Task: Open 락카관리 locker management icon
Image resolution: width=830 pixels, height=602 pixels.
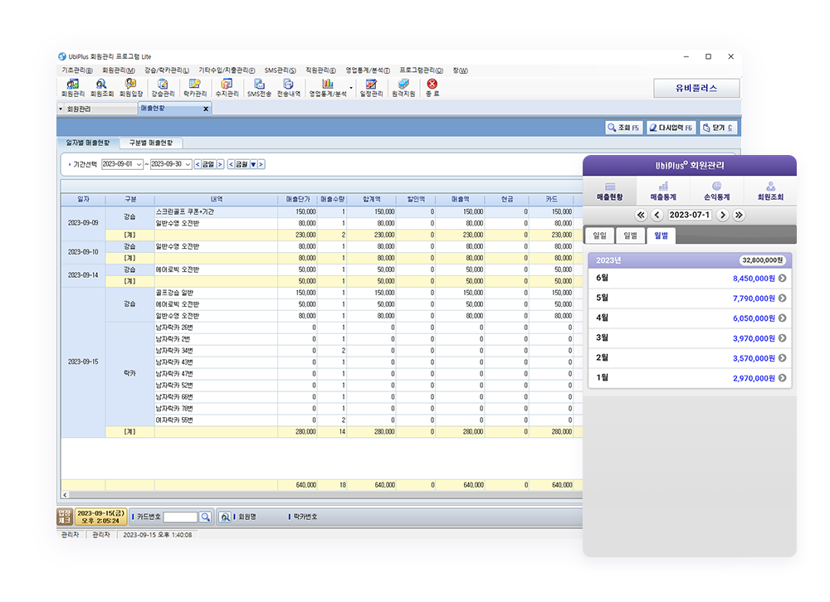Action: [x=195, y=88]
